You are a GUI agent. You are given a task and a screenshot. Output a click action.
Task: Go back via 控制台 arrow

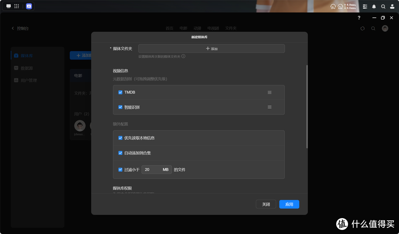(13, 28)
